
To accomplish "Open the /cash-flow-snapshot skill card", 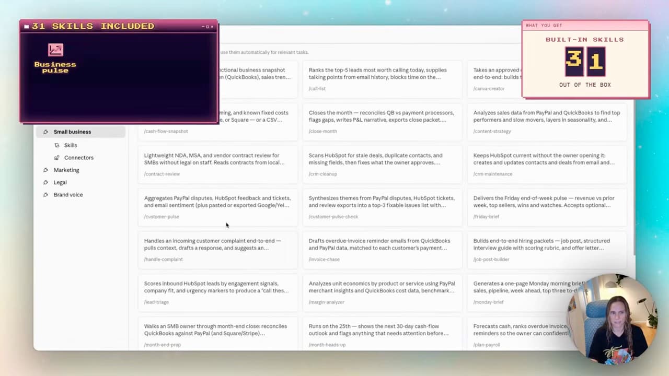I will (x=218, y=122).
